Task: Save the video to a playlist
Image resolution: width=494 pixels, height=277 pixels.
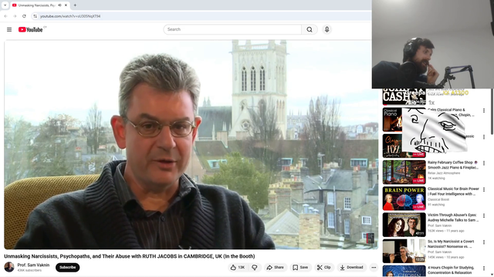Action: coord(300,267)
